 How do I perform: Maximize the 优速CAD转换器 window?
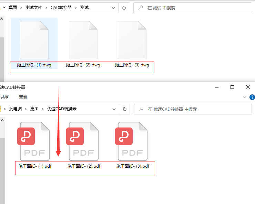(x=232, y=87)
